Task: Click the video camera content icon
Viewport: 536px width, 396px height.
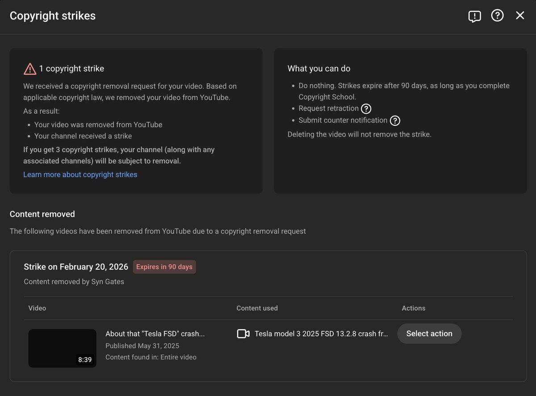Action: [x=243, y=334]
